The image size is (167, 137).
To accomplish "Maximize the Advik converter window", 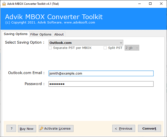I will click(150, 4).
